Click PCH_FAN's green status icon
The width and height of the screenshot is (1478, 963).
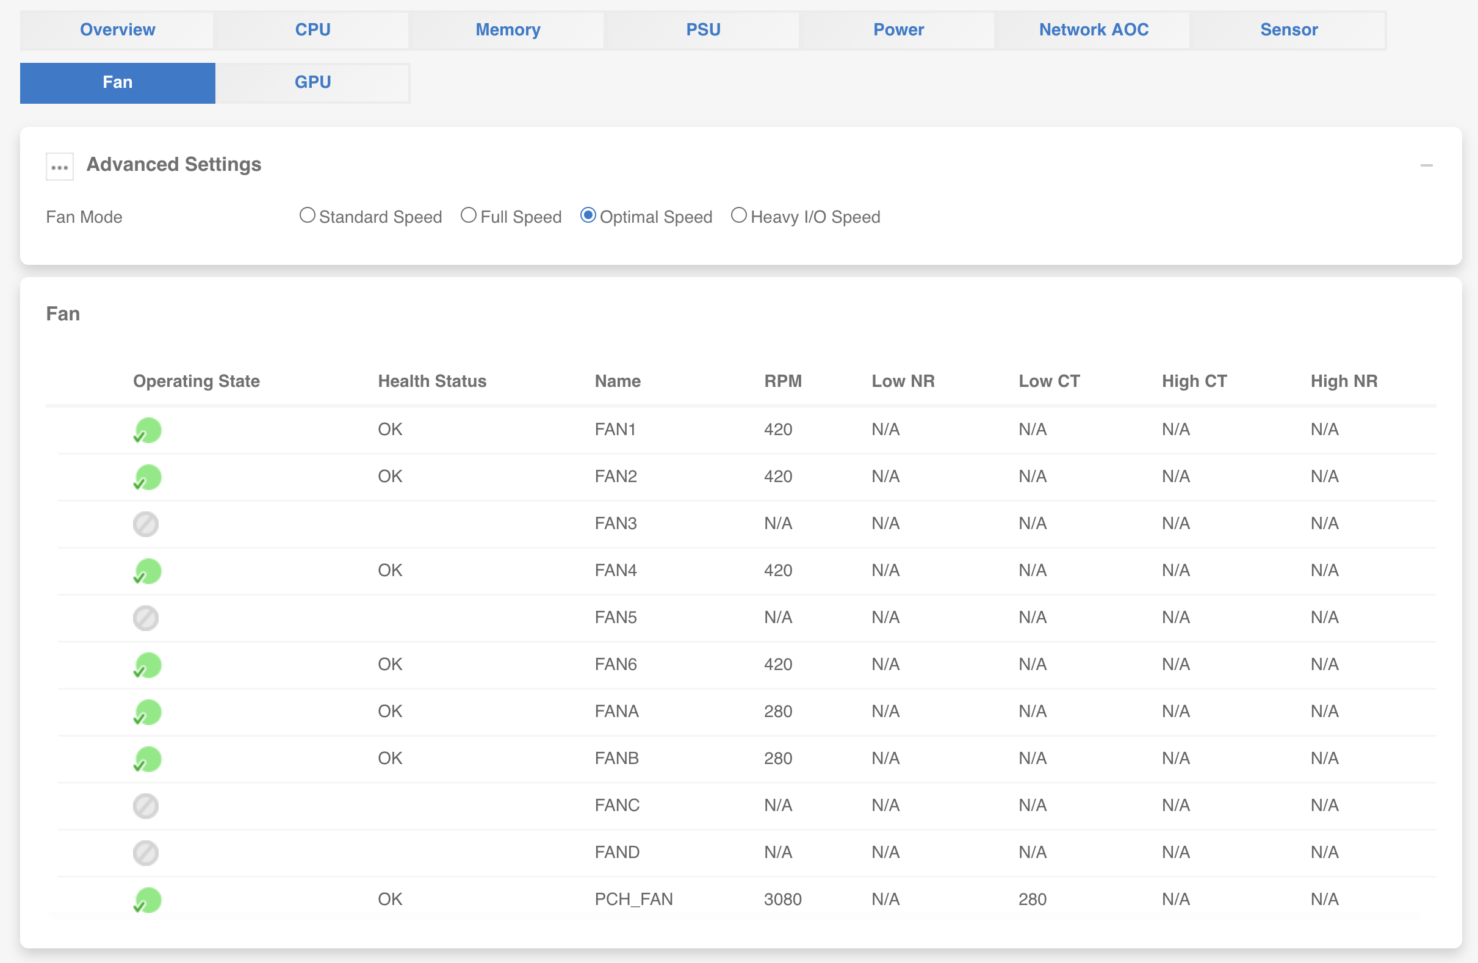(x=146, y=900)
